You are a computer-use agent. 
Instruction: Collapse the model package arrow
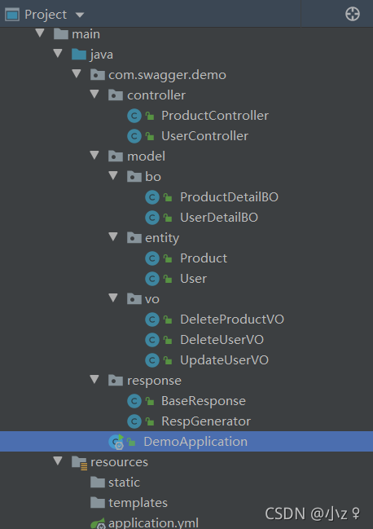(94, 155)
